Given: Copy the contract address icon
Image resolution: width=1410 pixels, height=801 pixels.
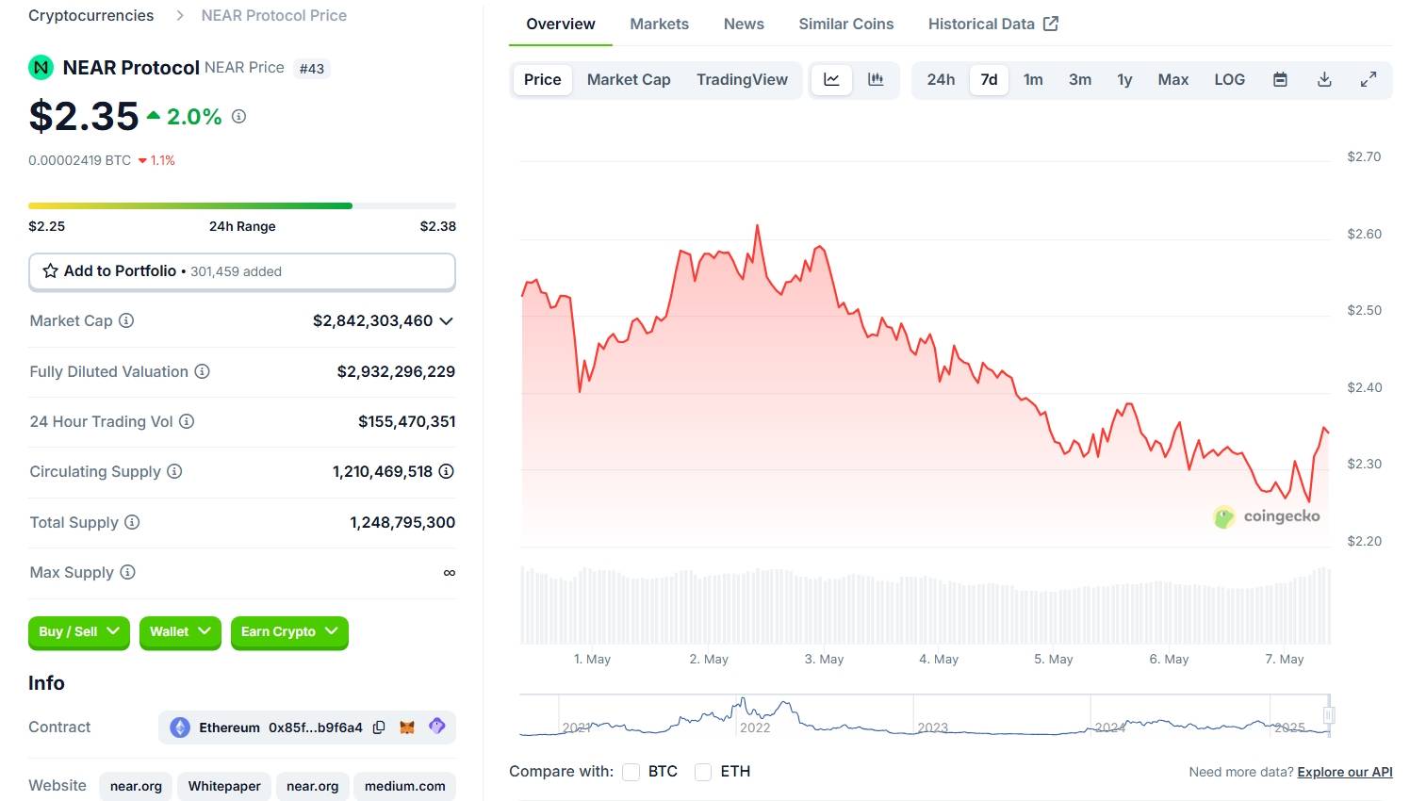Looking at the screenshot, I should [x=379, y=727].
